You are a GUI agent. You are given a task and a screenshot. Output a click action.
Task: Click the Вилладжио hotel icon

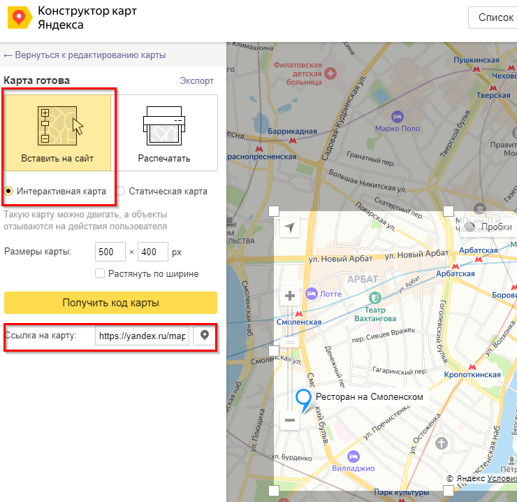(x=354, y=457)
